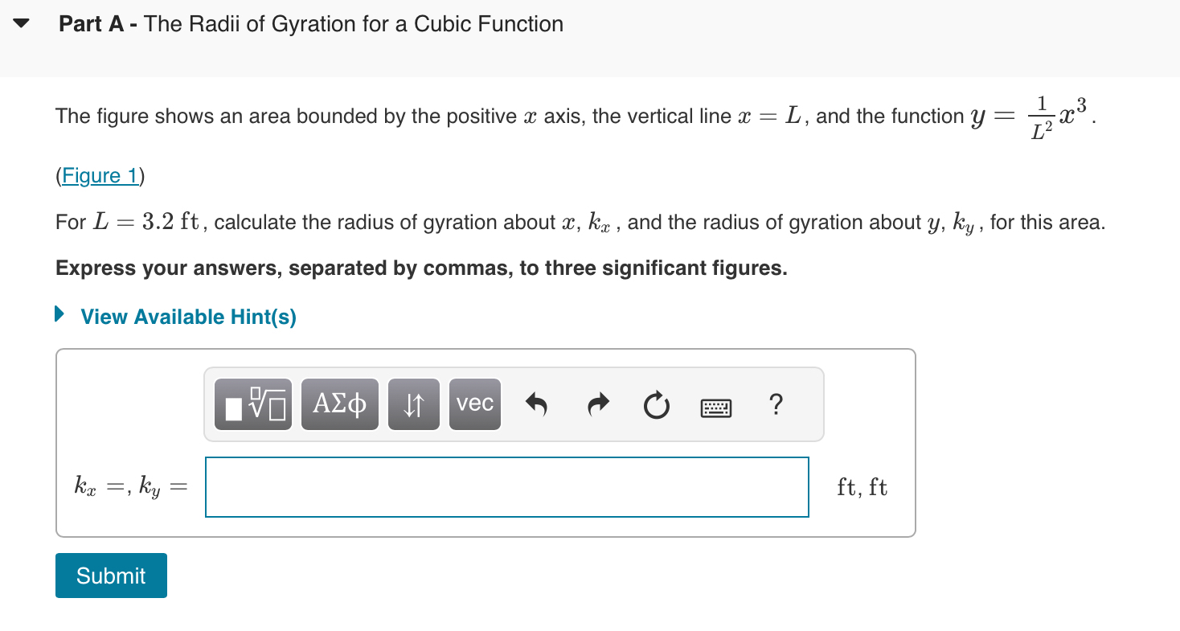Collapse Part A using the black triangle
This screenshot has width=1180, height=631.
21,23
